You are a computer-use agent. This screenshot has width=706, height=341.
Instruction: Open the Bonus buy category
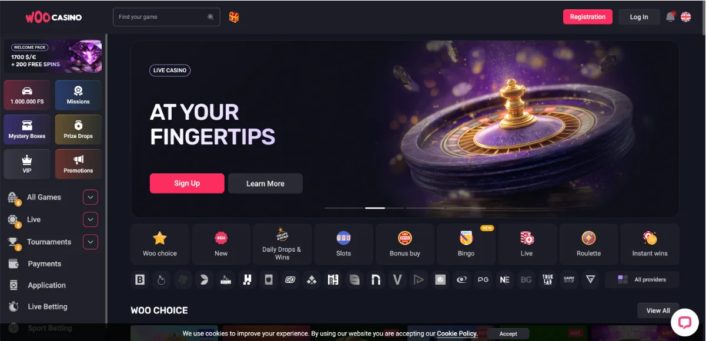pos(405,244)
